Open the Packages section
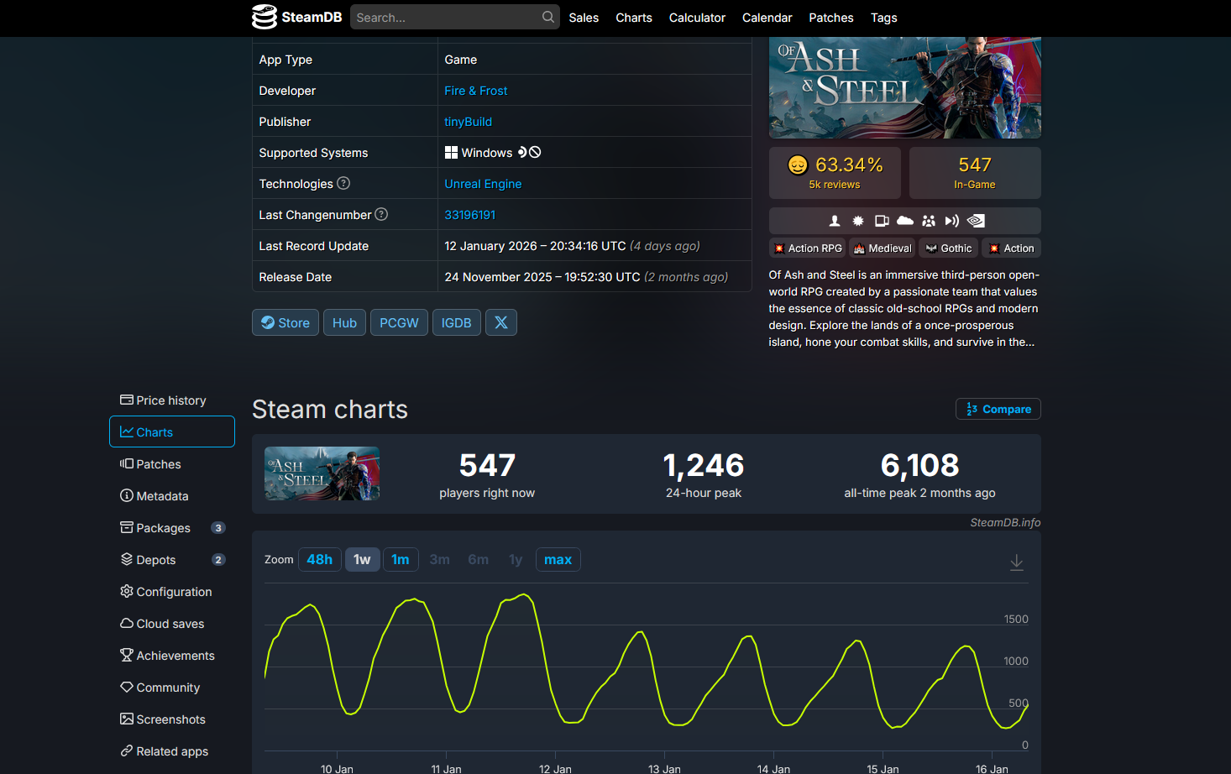 click(x=172, y=528)
